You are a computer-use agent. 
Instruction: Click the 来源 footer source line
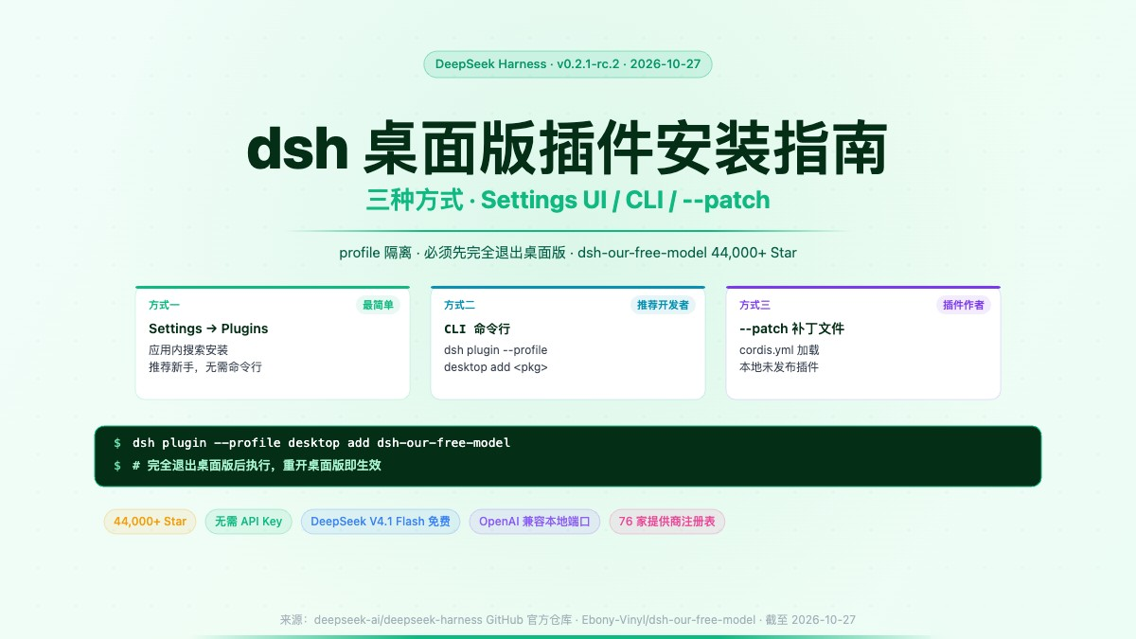coord(568,619)
